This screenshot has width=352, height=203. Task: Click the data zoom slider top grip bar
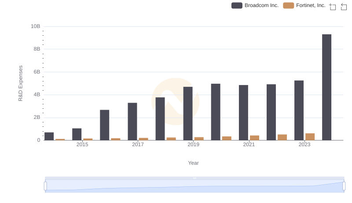point(194,178)
